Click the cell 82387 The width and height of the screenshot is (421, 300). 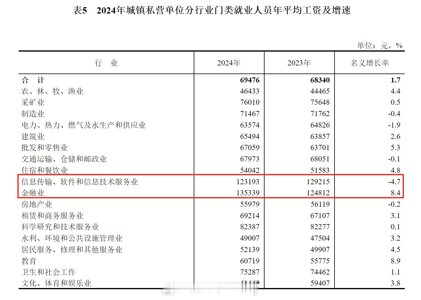250,227
